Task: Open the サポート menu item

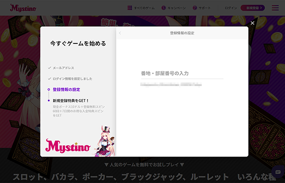Action: pos(207,8)
